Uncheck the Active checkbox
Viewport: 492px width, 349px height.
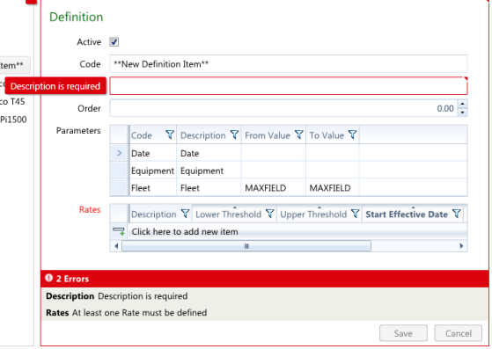point(114,42)
